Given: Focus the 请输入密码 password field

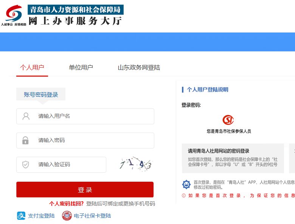Looking at the screenshot, I should [x=85, y=141].
